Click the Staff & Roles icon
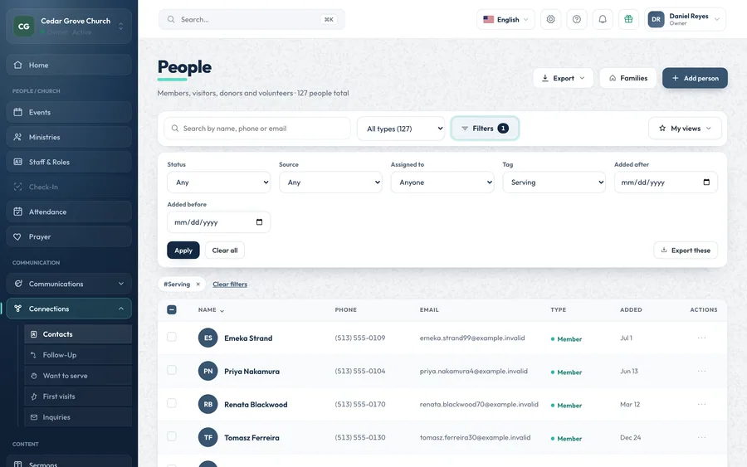The image size is (747, 467). click(18, 162)
